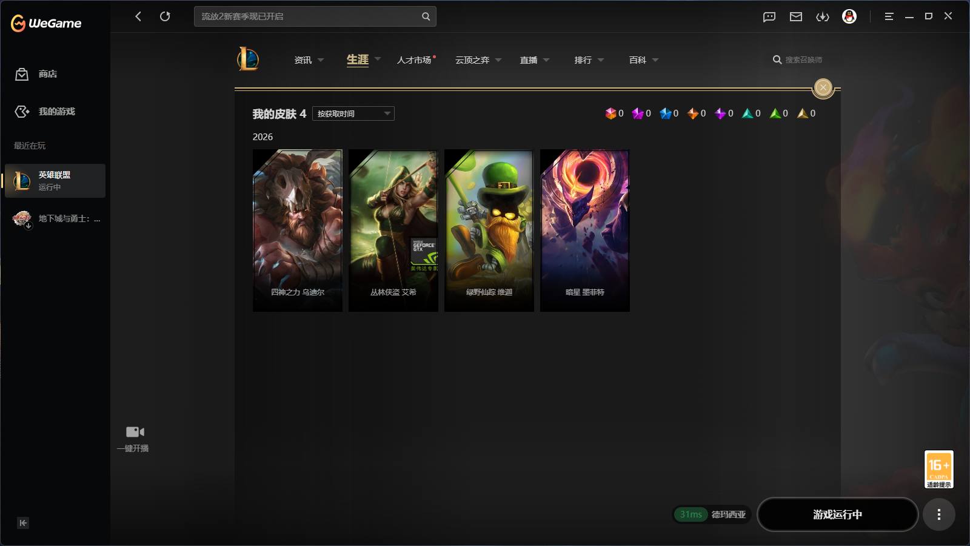Click the orange star gem counter icon
This screenshot has height=546, width=970.
pyautogui.click(x=693, y=113)
